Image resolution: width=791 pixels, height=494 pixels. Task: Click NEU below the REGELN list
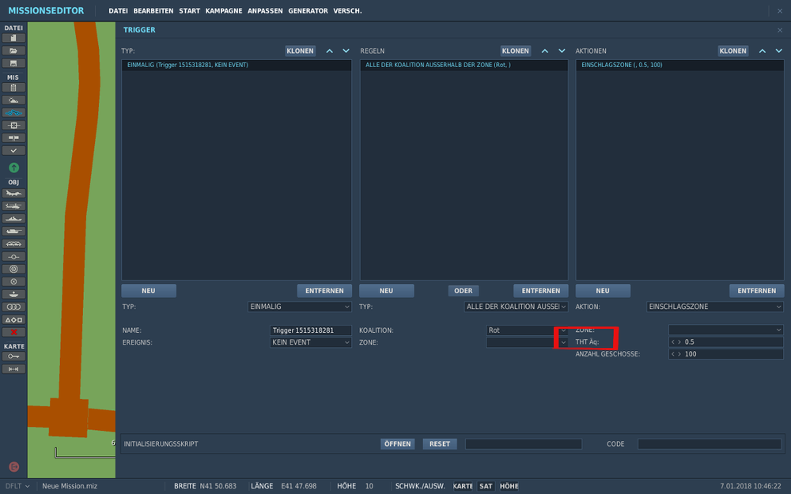pos(387,291)
